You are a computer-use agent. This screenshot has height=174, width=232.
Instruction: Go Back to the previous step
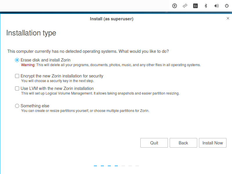[183, 143]
